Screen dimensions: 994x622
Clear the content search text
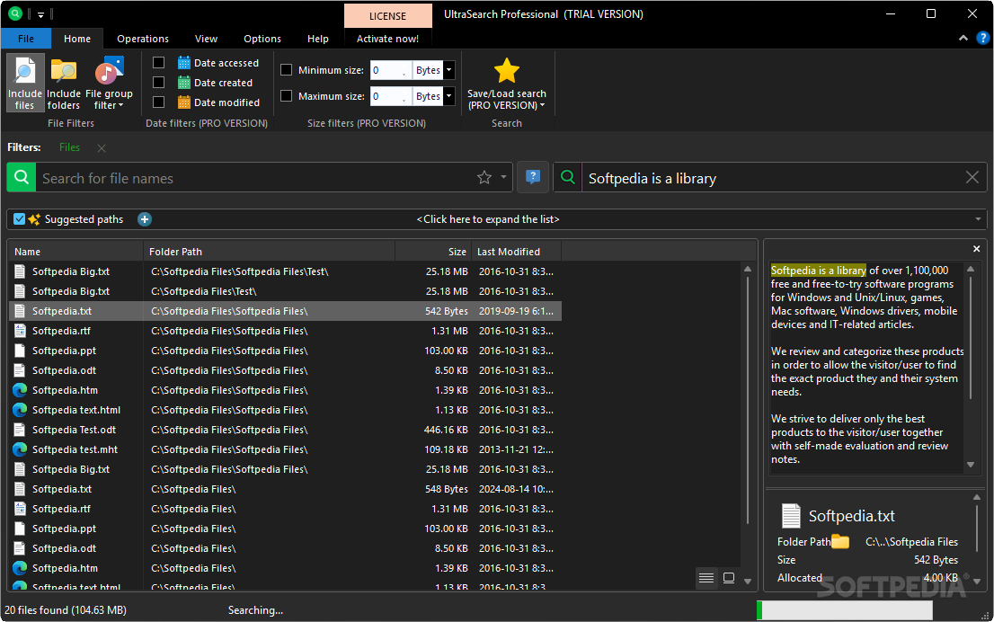pyautogui.click(x=972, y=178)
